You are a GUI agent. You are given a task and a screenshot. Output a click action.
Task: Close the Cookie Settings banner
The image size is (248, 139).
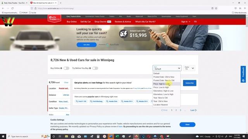[188, 124]
